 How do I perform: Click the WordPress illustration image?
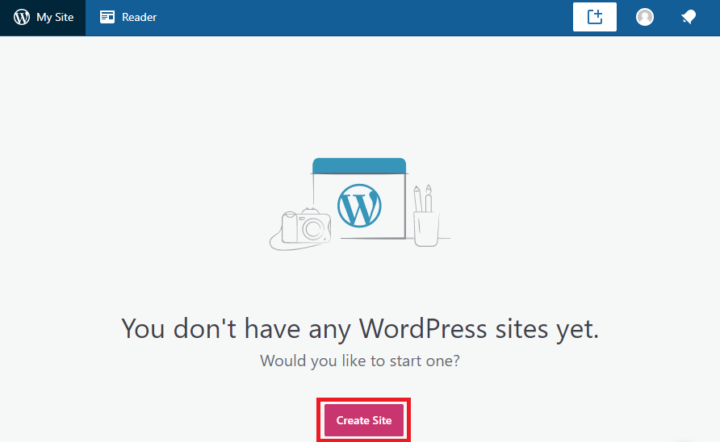[x=359, y=204]
